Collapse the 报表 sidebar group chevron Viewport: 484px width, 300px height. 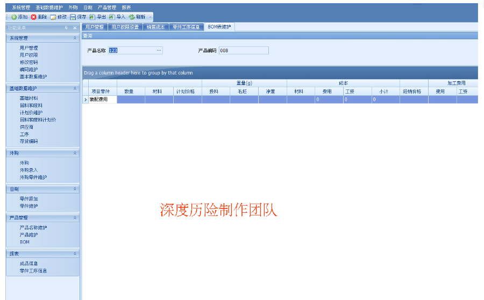pos(75,254)
